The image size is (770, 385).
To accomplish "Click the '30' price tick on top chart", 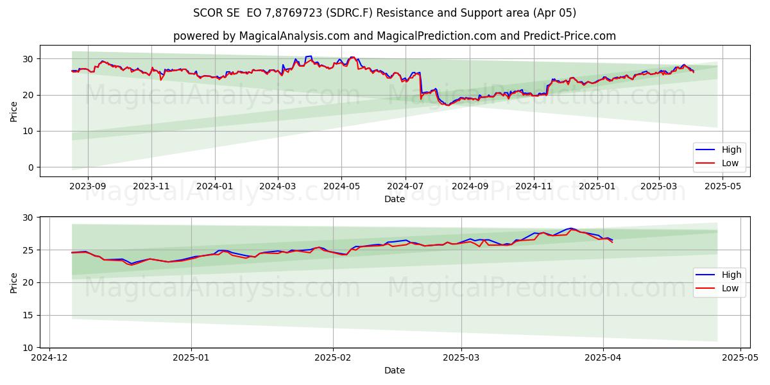I will pyautogui.click(x=29, y=59).
